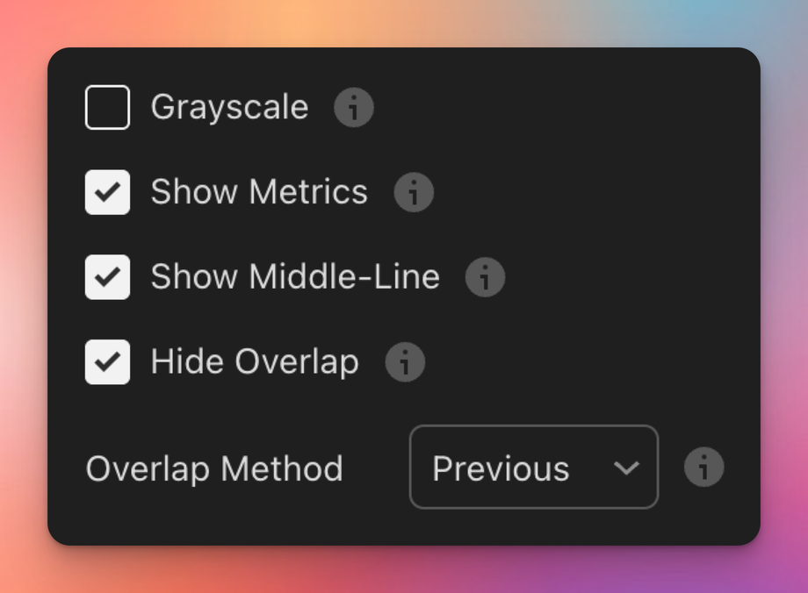The image size is (808, 593).
Task: Open the Overlap Method dropdown
Action: coord(533,468)
